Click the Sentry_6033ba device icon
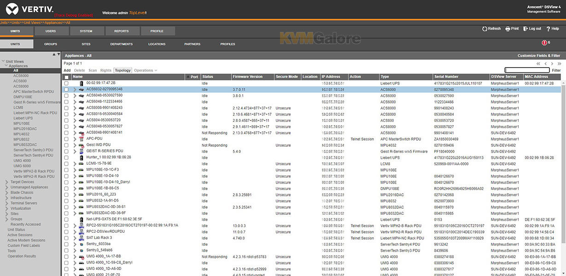The width and height of the screenshot is (566, 276). [x=81, y=244]
